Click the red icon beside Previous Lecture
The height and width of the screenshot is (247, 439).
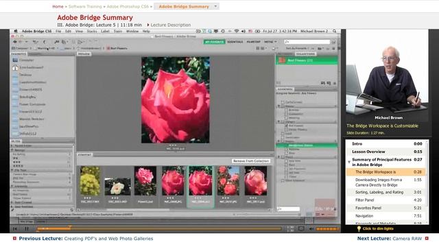coord(14,238)
